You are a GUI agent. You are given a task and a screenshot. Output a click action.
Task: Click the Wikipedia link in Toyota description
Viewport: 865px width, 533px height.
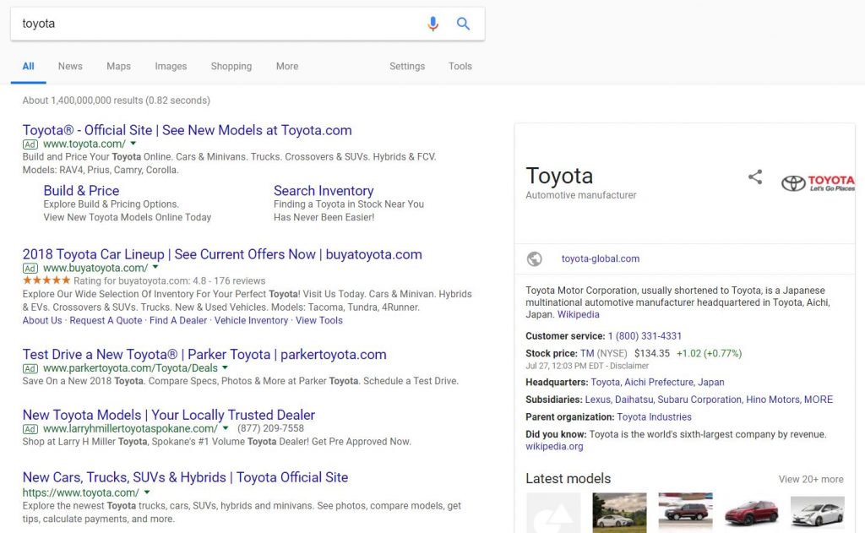pos(578,314)
